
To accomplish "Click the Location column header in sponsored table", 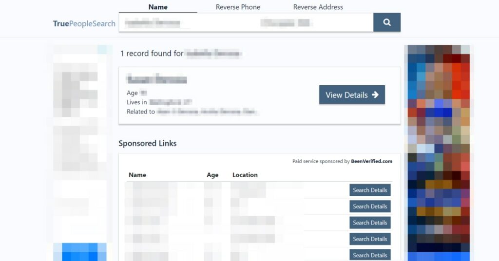I will tap(245, 175).
